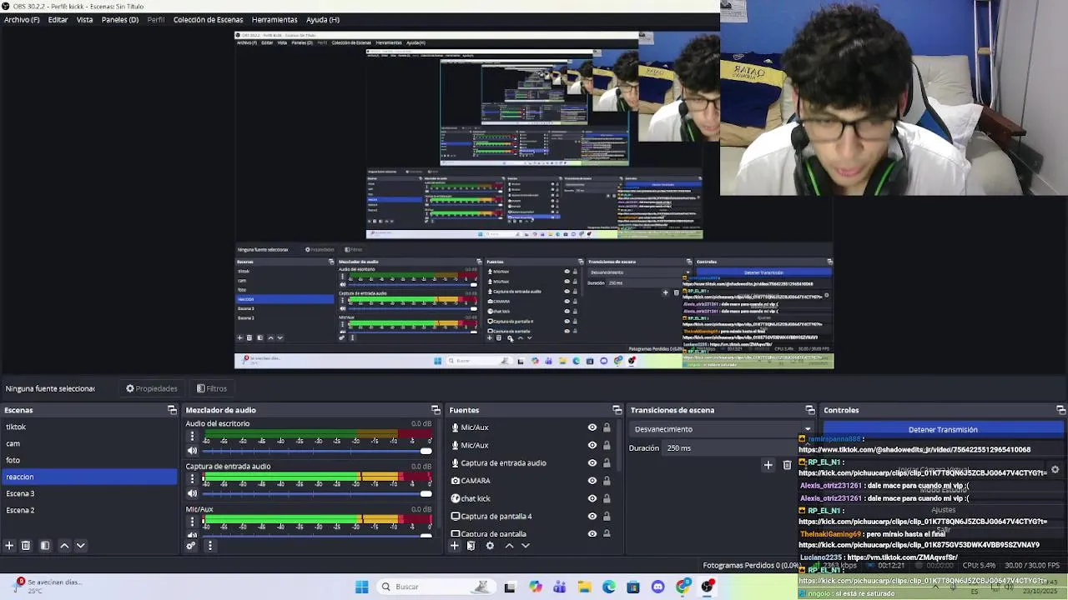Open options menu for Mic/Aux mixer channel
1068x600 pixels.
[192, 522]
